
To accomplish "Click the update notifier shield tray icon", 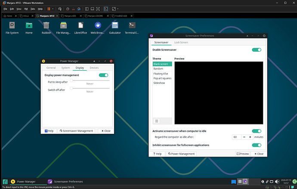I will click(263, 182).
